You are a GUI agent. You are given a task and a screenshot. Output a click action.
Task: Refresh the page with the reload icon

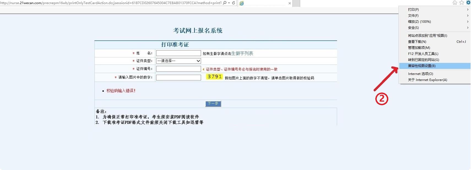(x=234, y=3)
